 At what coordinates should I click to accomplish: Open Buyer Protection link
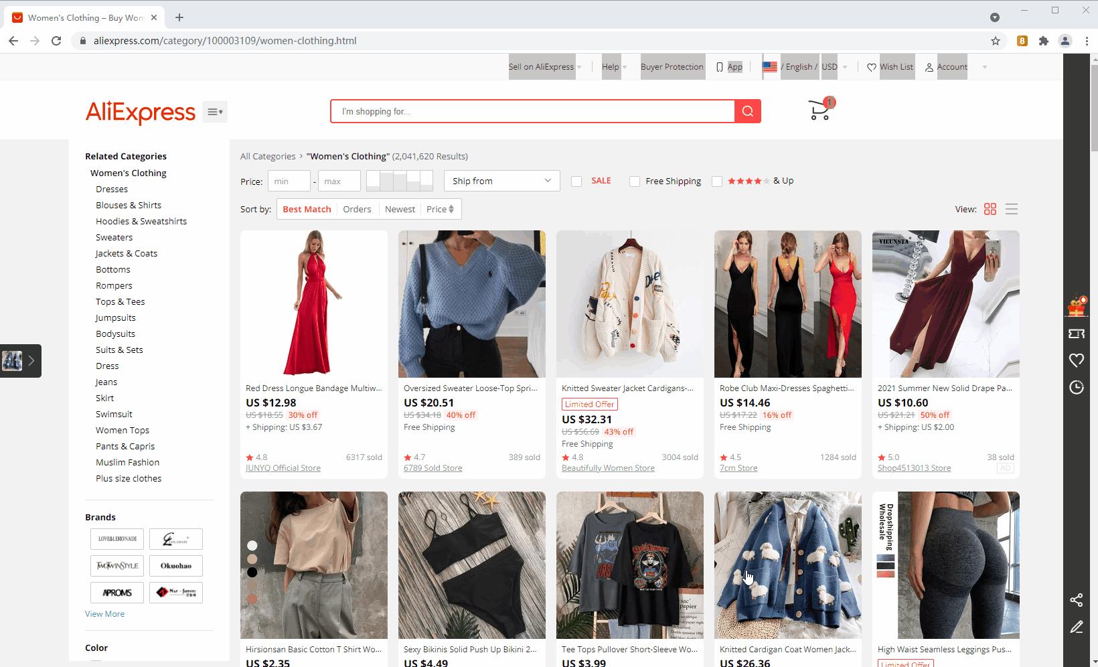pos(672,67)
